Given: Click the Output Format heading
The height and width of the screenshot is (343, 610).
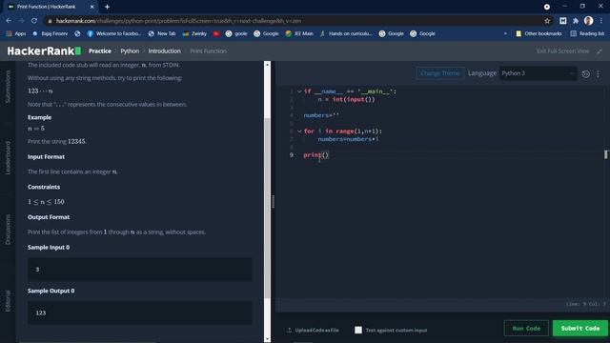Looking at the screenshot, I should pyautogui.click(x=49, y=217).
